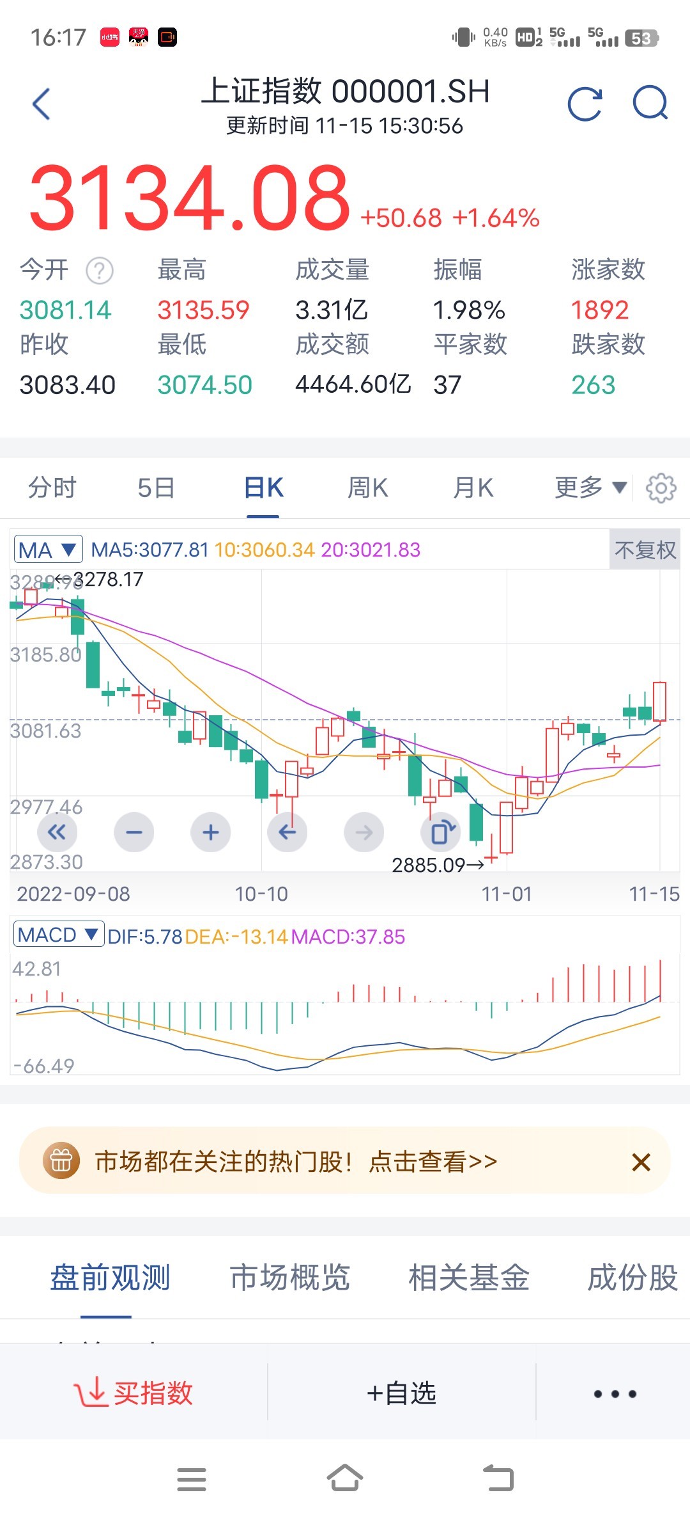Screen dimensions: 690x1520
Task: Move chart left with arrow button
Action: pyautogui.click(x=287, y=832)
